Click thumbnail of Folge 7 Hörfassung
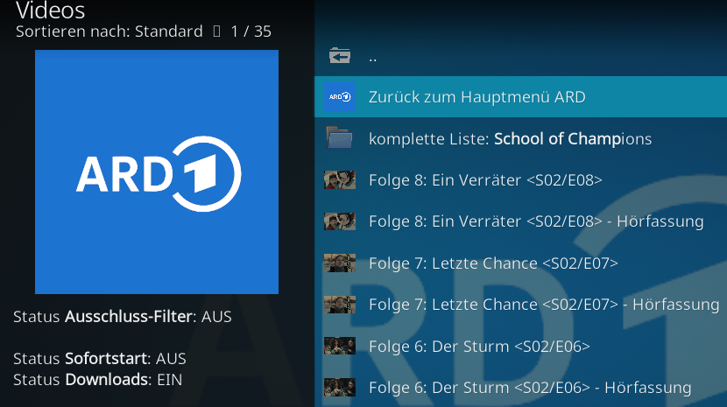This screenshot has height=407, width=727. [339, 305]
